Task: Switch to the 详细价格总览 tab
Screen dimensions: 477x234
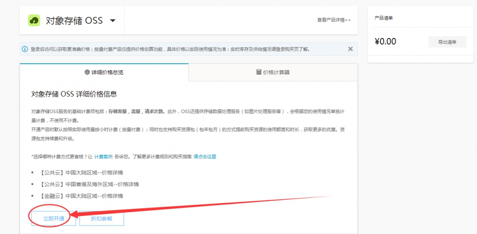Action: (x=104, y=72)
